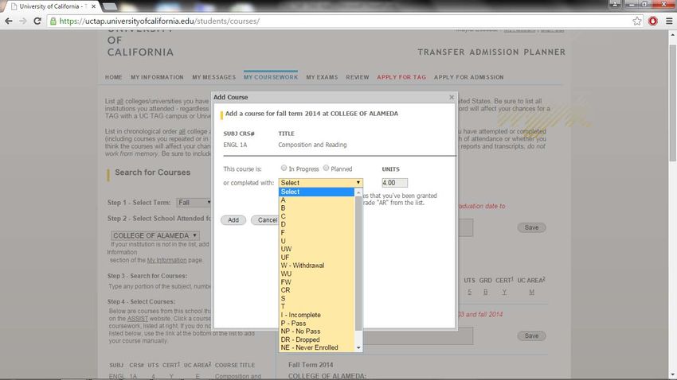Select the Planned radio button
This screenshot has height=380, width=677.
tap(326, 168)
